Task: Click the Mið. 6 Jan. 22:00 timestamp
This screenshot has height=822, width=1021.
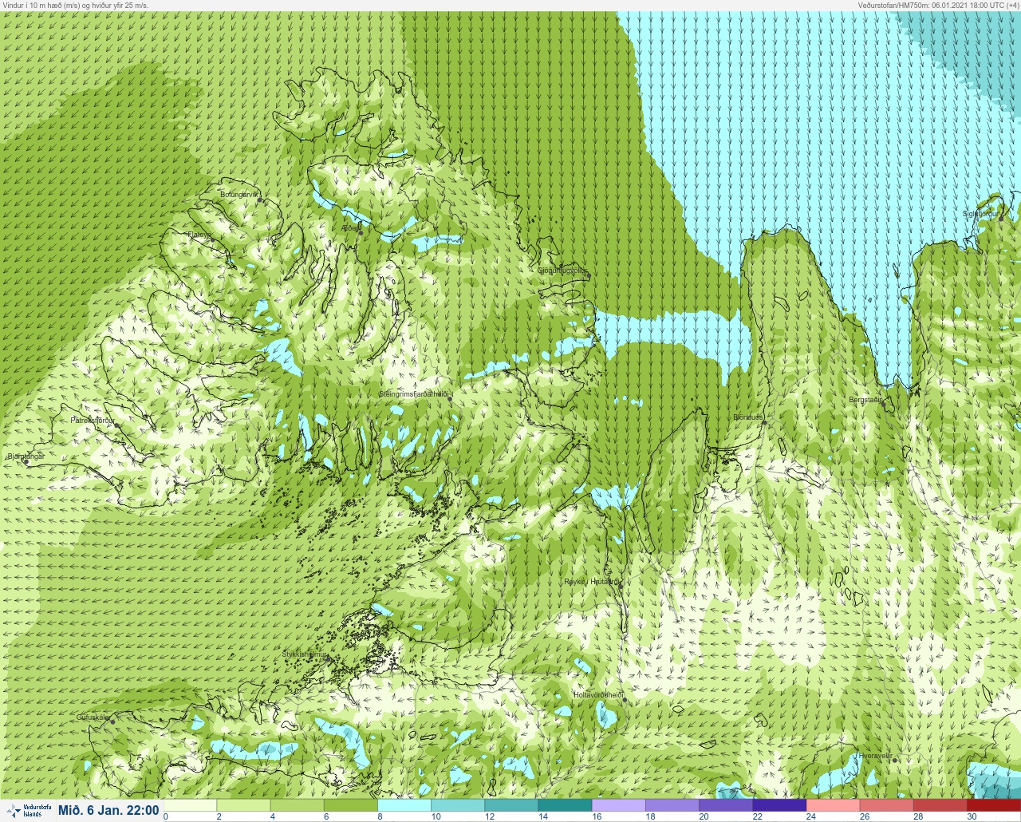Action: tap(108, 811)
